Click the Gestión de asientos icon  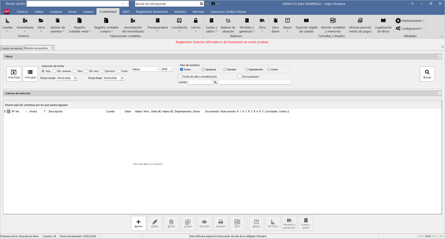(x=57, y=25)
